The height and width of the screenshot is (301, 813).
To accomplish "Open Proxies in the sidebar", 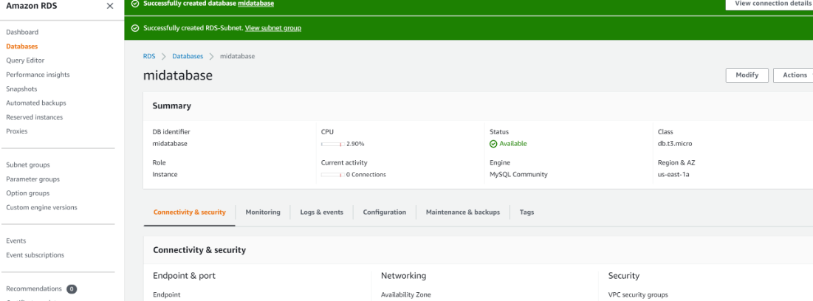I will pos(16,131).
